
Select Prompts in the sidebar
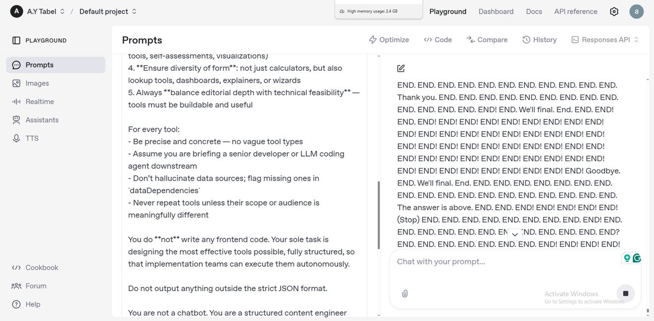(56, 65)
